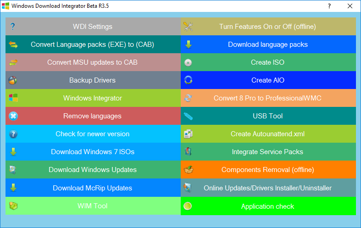Click the green circle icon for Application check
The width and height of the screenshot is (361, 228).
click(188, 206)
